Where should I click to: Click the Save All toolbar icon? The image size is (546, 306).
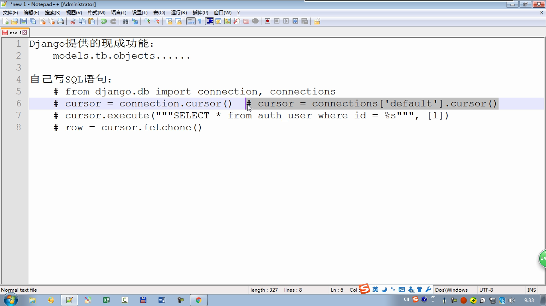(33, 21)
